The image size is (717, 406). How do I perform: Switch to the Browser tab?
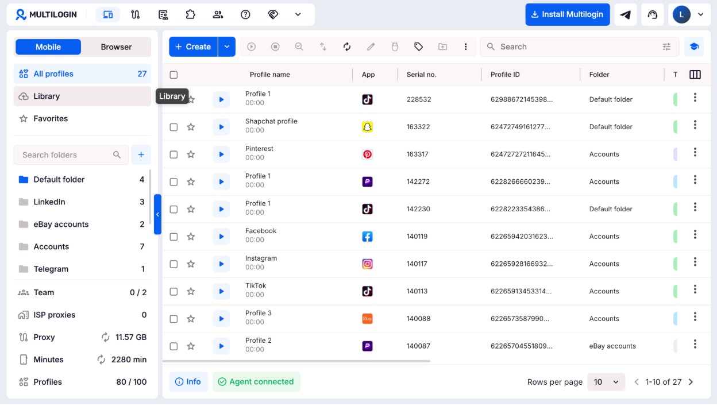pos(116,47)
